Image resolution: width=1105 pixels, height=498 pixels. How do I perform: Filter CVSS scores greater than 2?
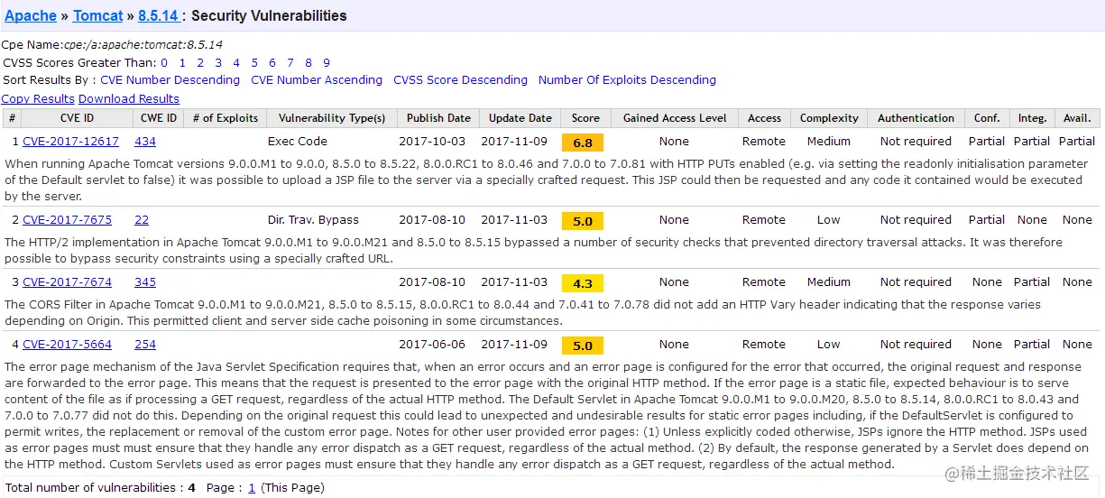coord(200,63)
